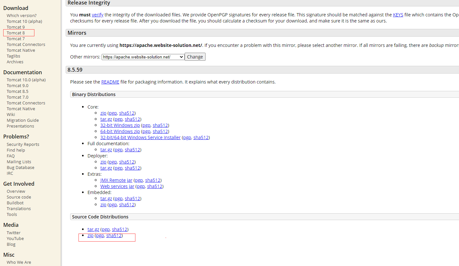
Task: Open Security Reports page
Action: (x=23, y=144)
